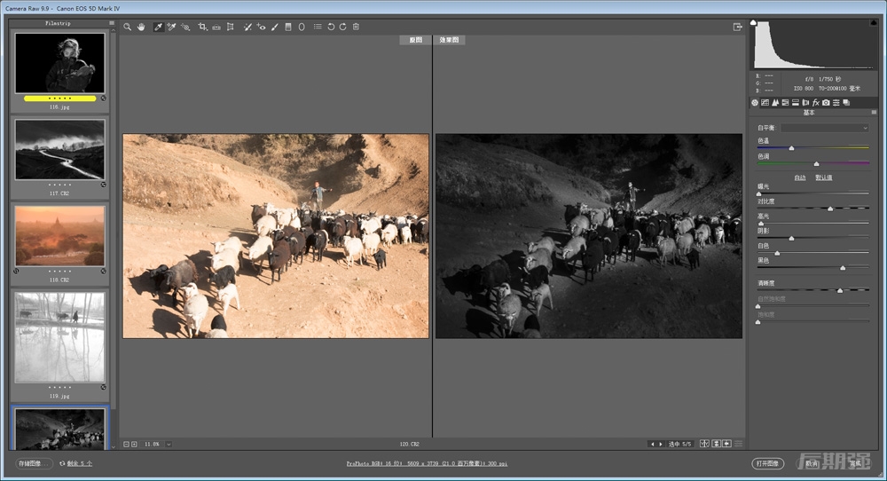Adjust the clarity slider handle
The image size is (887, 481).
[840, 290]
